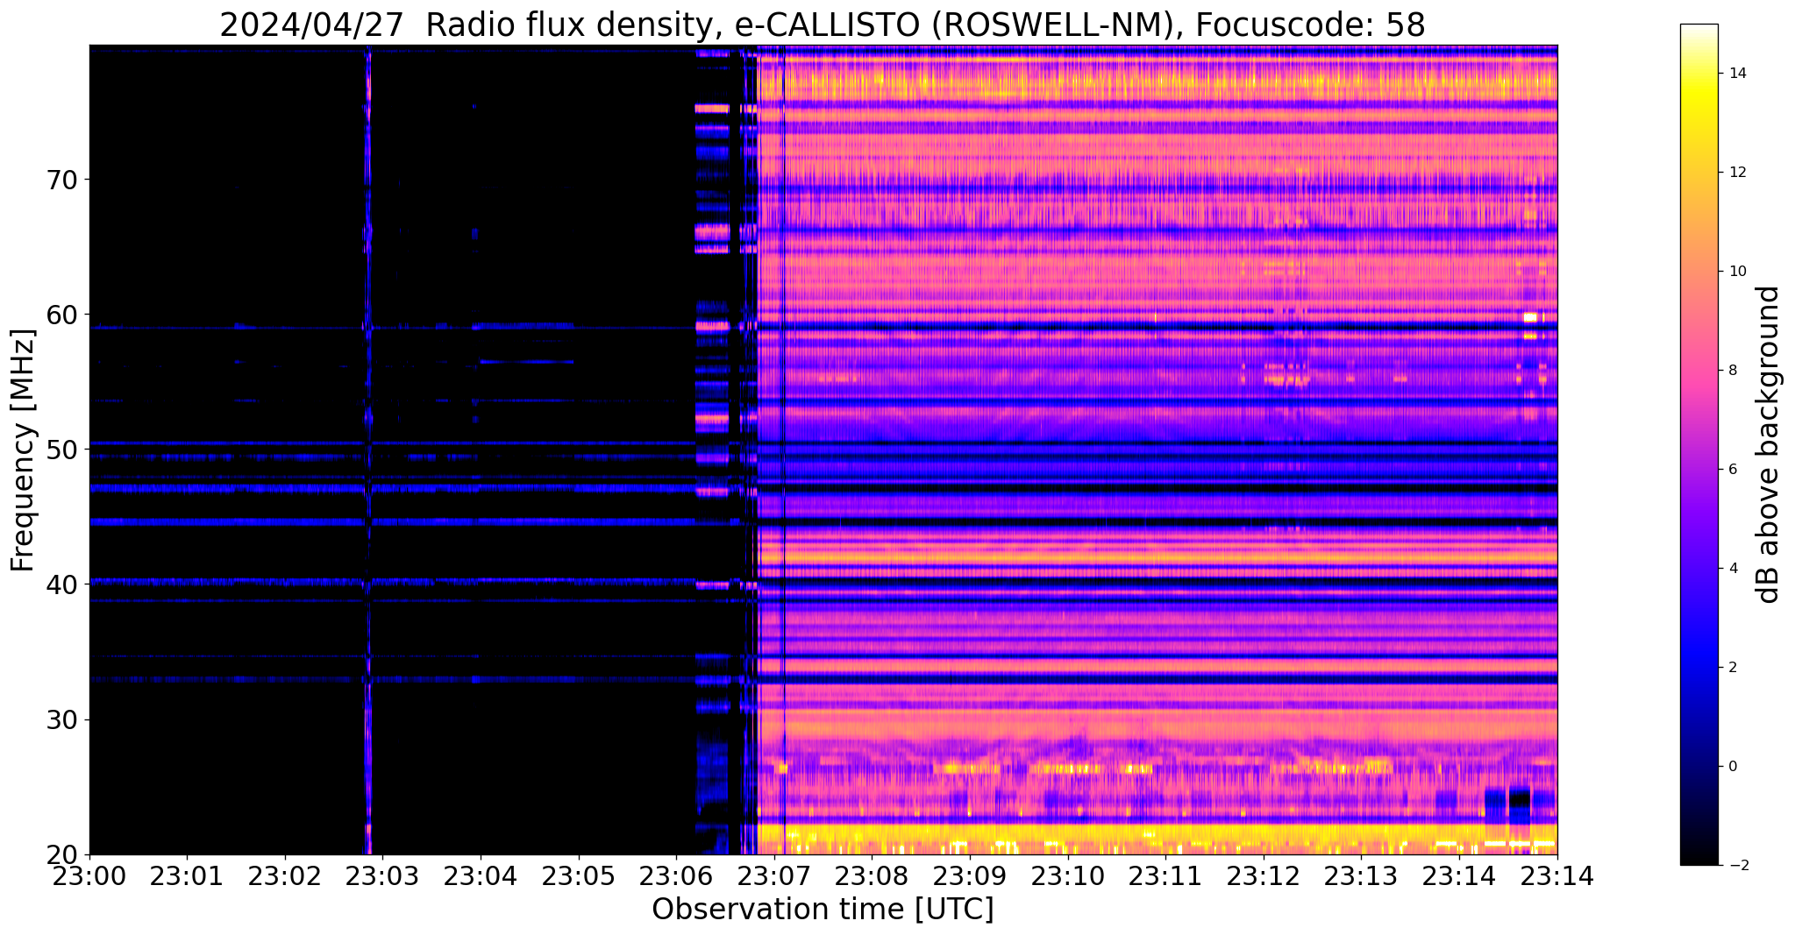This screenshot has height=935, width=1795.
Task: Click the 60 MHz frequency tick label
Action: [61, 315]
